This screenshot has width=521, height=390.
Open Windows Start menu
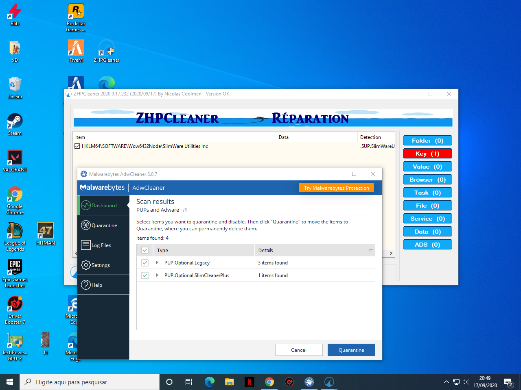pyautogui.click(x=10, y=382)
